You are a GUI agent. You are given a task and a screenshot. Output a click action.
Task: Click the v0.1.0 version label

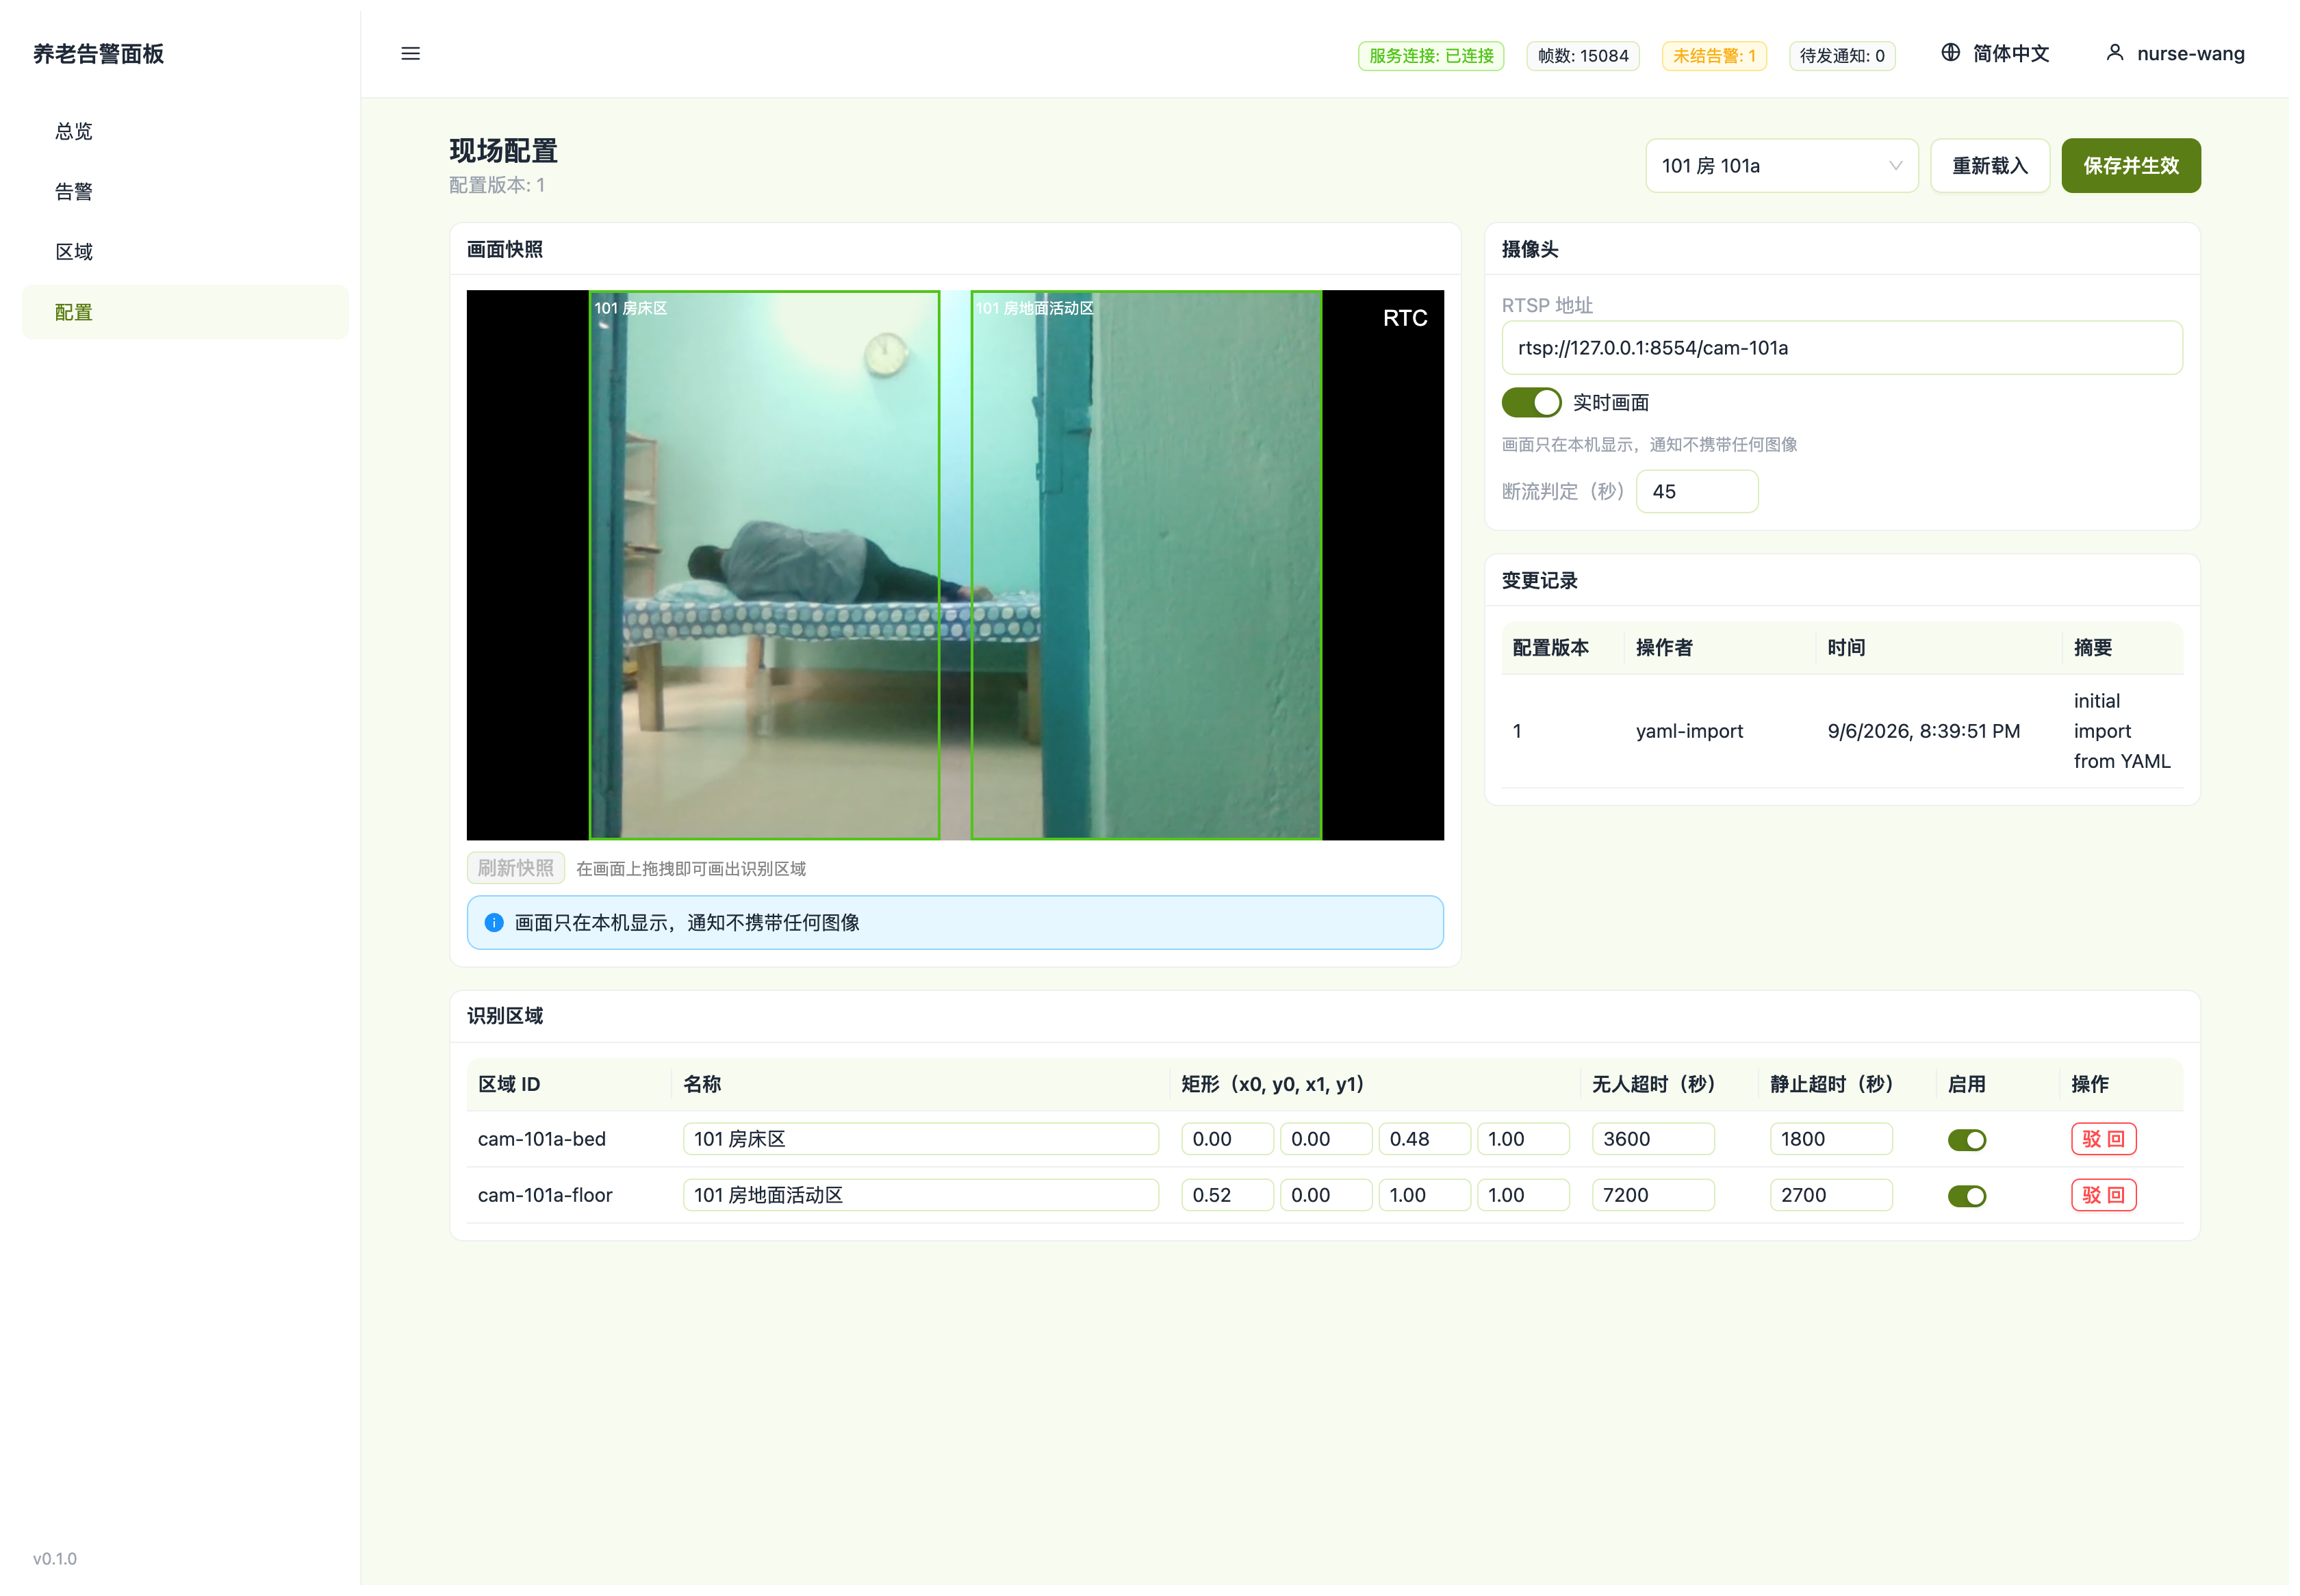coord(55,1559)
